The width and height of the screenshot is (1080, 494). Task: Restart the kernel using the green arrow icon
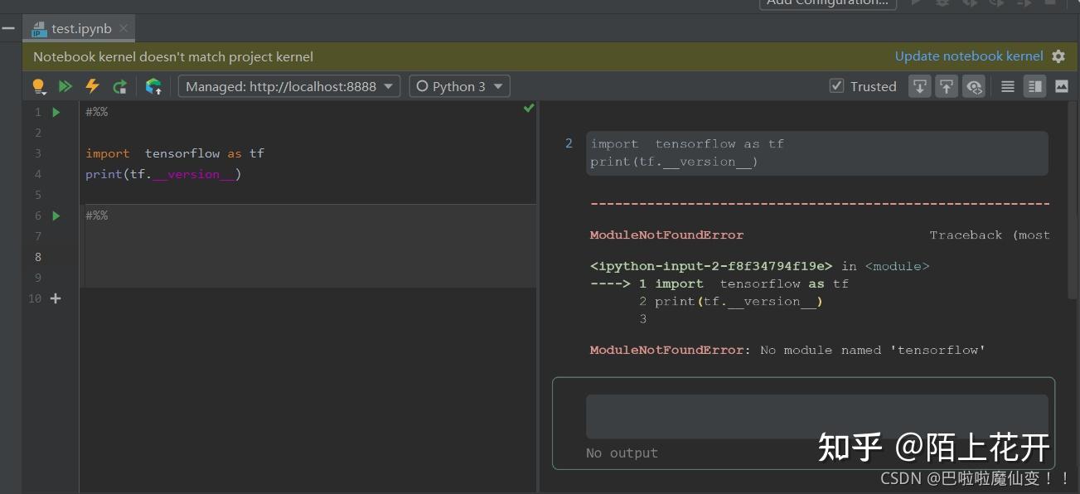tap(119, 85)
